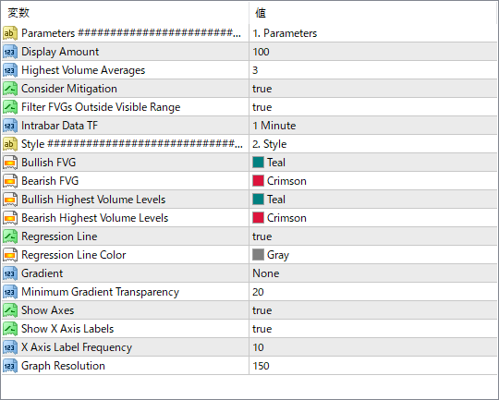Click the string-type icon beside Style row
This screenshot has height=400, width=499.
coord(10,144)
